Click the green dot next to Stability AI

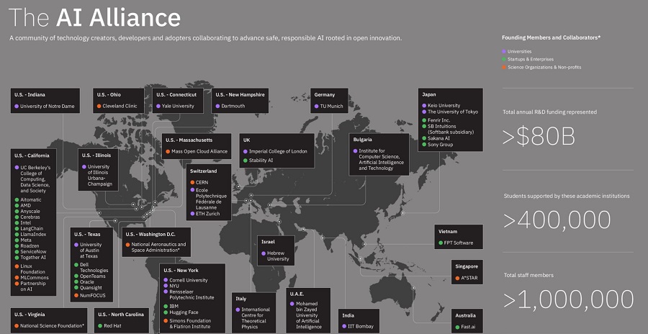coord(244,161)
